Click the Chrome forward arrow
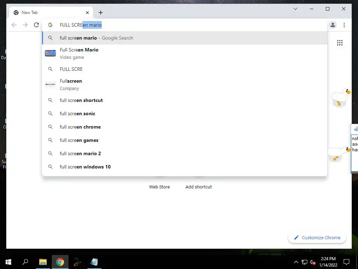 (25, 25)
